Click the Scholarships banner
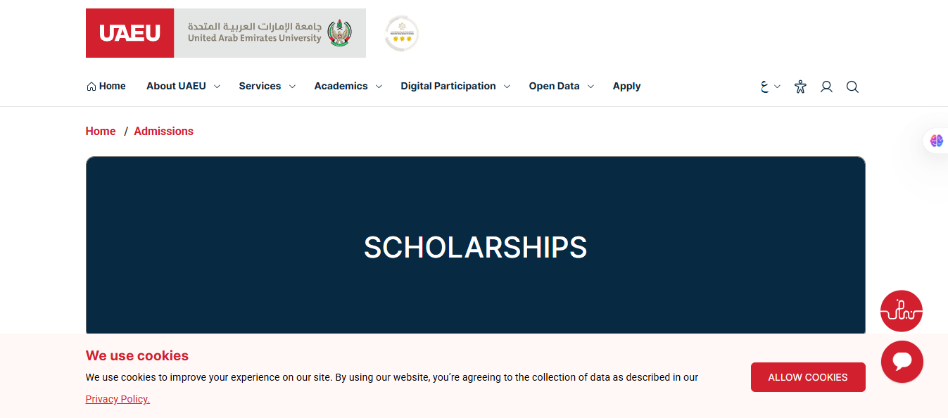This screenshot has width=948, height=418. point(475,247)
